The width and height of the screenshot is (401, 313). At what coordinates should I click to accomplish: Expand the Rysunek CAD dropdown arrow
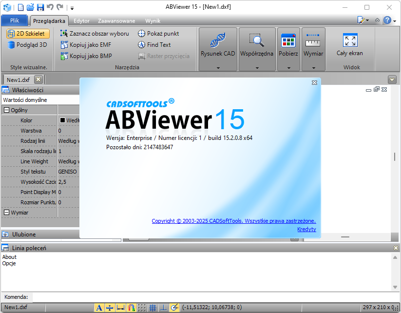[218, 68]
